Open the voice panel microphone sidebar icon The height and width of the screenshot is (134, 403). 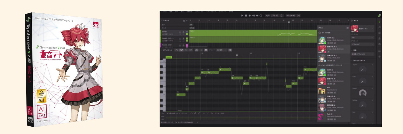379,22
